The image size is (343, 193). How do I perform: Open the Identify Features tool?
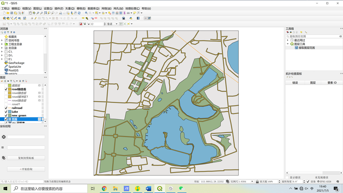click(x=86, y=13)
